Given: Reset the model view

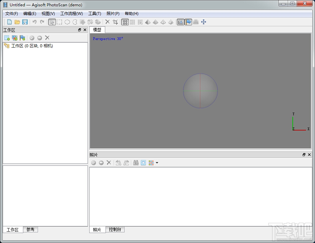Looking at the screenshot, I should point(204,22).
